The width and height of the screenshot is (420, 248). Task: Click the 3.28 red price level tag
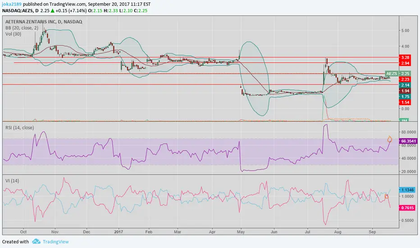tap(405, 57)
